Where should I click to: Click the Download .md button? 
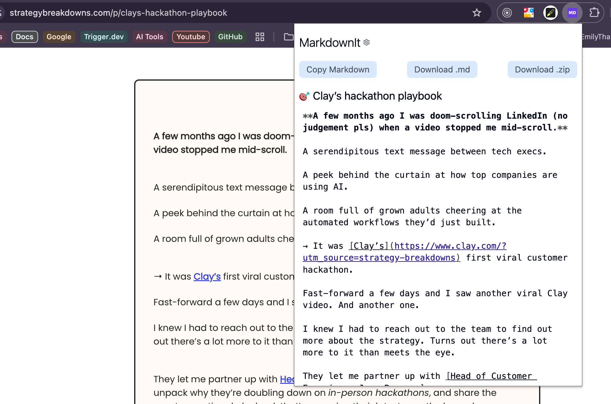(442, 69)
